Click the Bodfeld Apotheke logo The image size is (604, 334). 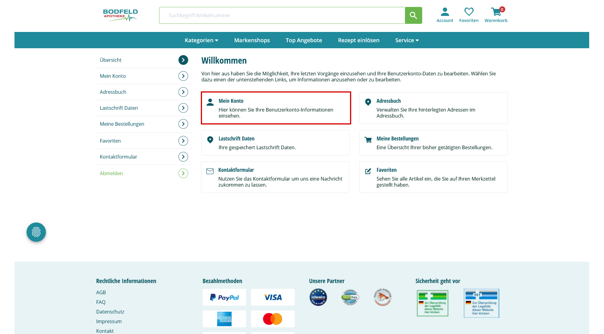point(120,15)
